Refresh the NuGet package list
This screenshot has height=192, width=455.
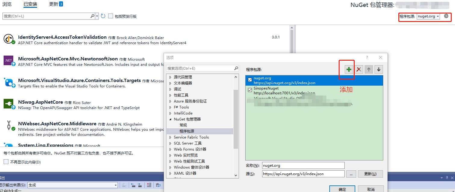[103, 16]
